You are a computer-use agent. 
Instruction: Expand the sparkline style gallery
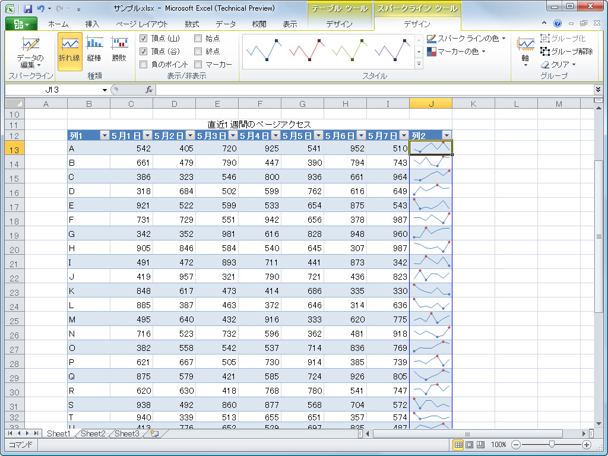coord(419,64)
